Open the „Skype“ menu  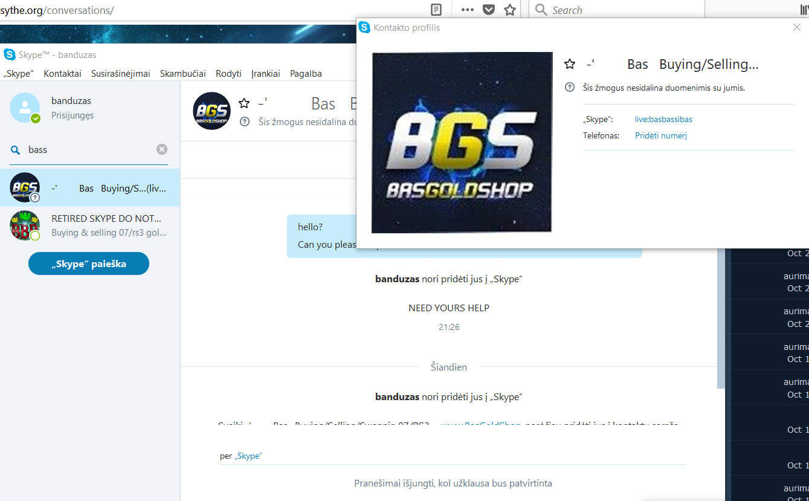coord(18,74)
